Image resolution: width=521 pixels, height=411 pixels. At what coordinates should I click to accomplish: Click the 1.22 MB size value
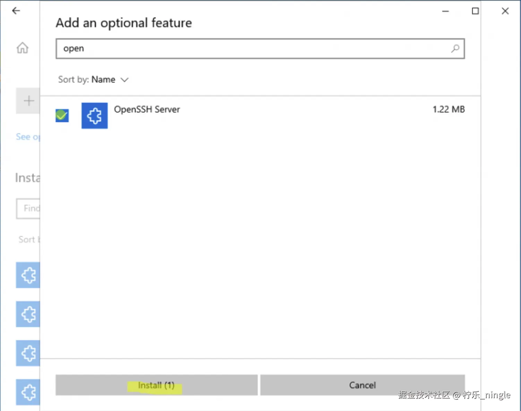click(449, 109)
